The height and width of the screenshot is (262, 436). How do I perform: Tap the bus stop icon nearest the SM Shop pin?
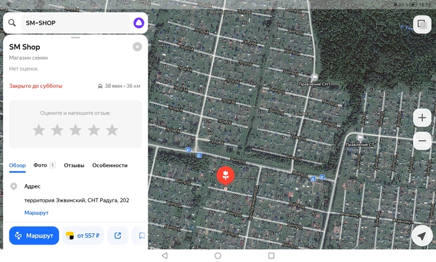(x=199, y=155)
